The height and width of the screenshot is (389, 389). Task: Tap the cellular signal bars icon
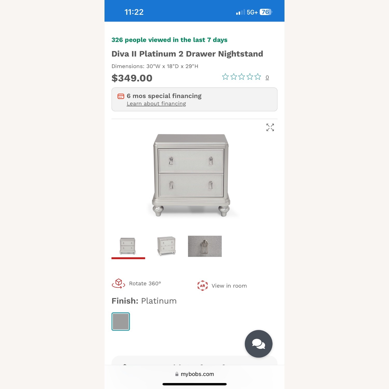(x=240, y=12)
